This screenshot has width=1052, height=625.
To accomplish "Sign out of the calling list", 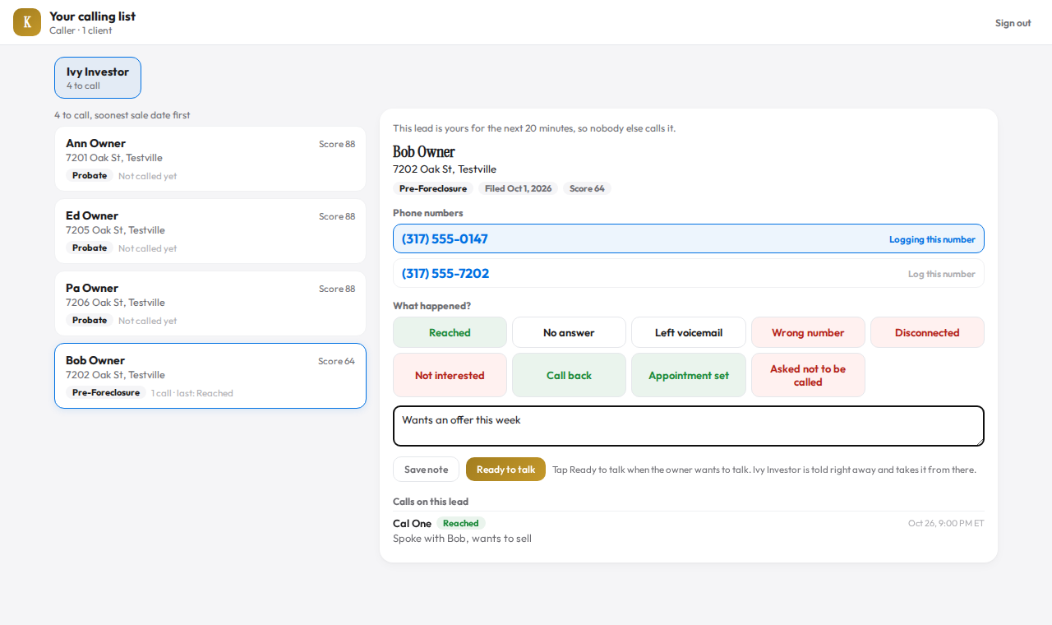I will pos(1013,23).
